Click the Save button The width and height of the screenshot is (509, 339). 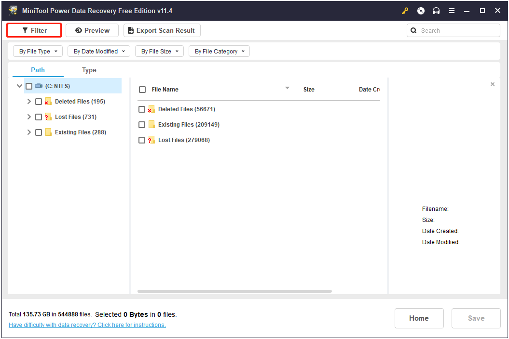476,318
